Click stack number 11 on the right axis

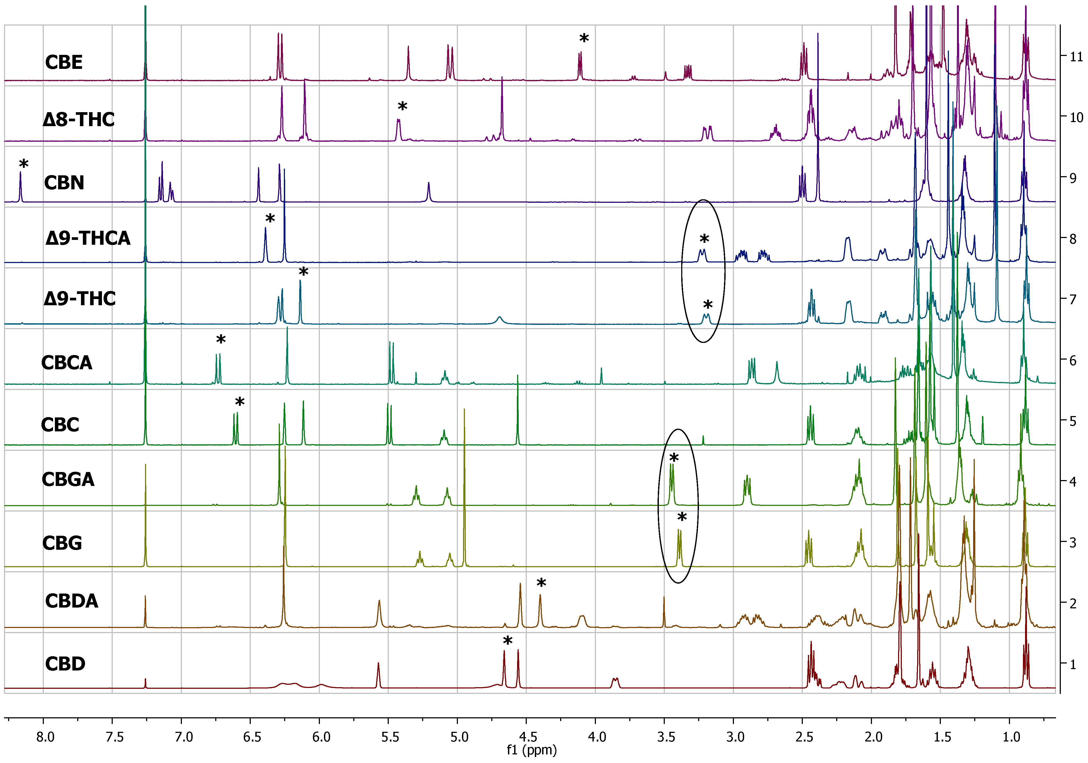[1076, 57]
